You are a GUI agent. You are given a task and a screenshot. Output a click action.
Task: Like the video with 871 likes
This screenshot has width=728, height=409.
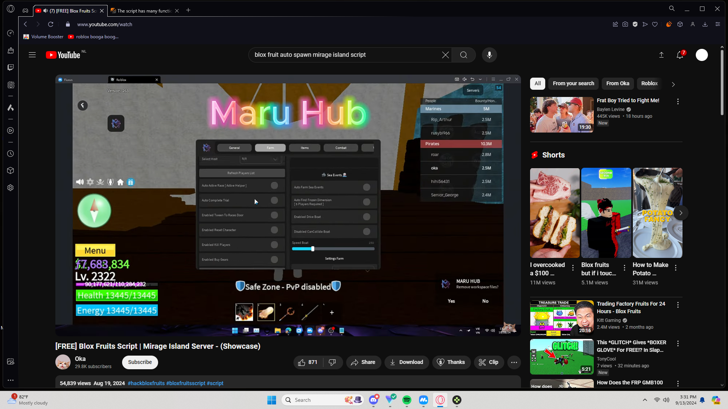coord(308,362)
